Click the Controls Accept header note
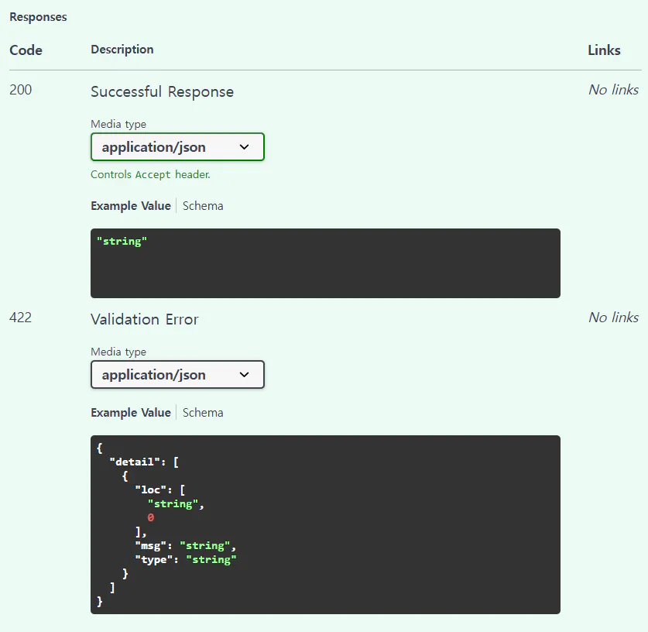The image size is (648, 632). click(x=150, y=174)
